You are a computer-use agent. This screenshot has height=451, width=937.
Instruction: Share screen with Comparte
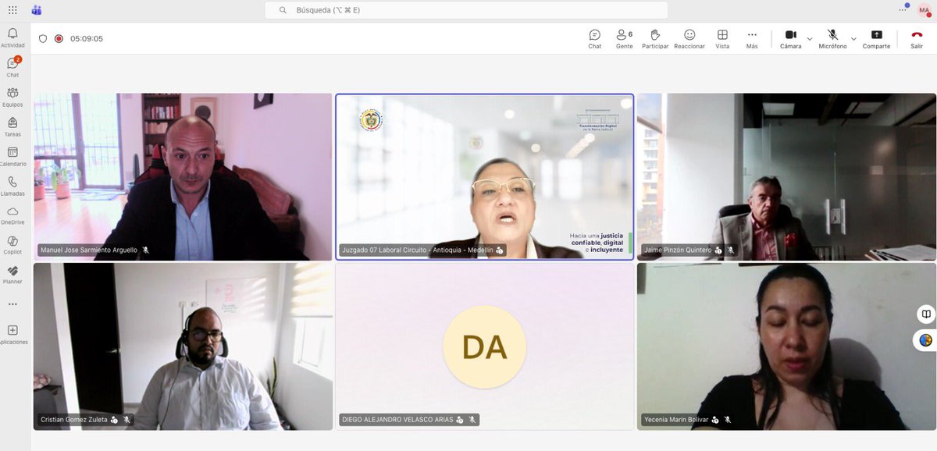(876, 39)
